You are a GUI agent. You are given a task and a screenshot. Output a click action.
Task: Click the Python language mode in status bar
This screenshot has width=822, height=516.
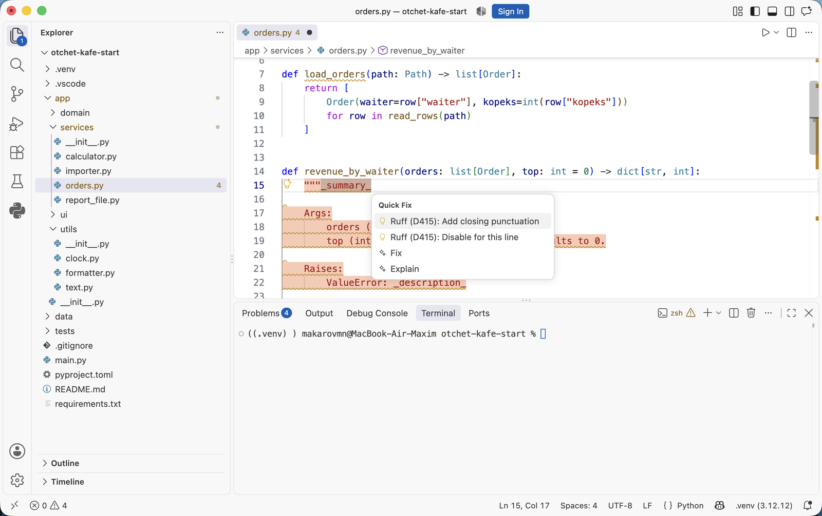pos(690,505)
